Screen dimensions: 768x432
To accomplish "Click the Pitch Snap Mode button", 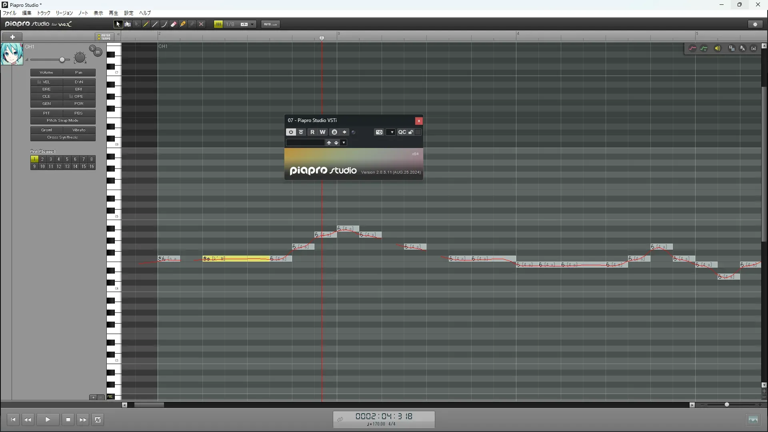I will (63, 120).
